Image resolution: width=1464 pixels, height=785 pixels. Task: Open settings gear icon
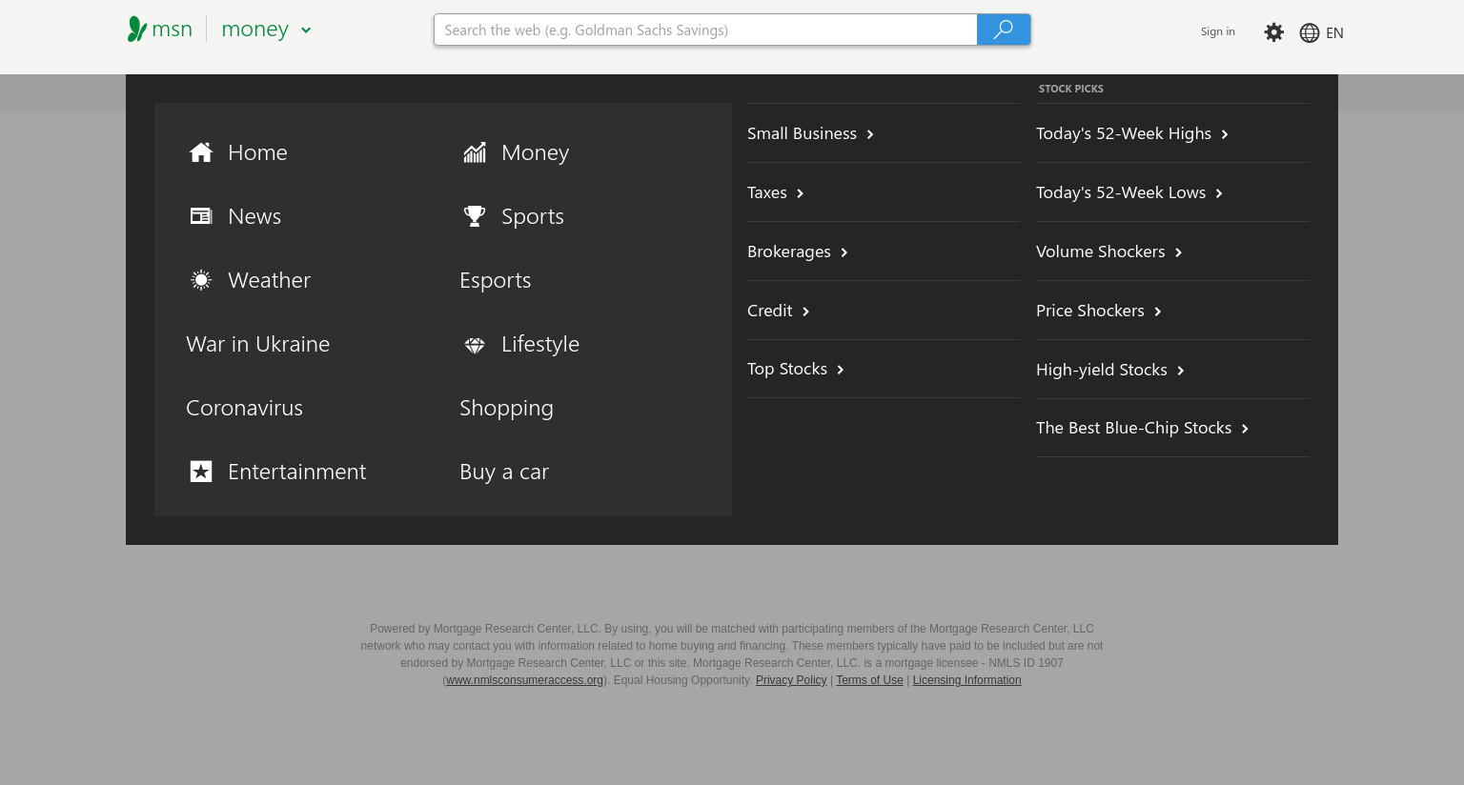pos(1274,32)
